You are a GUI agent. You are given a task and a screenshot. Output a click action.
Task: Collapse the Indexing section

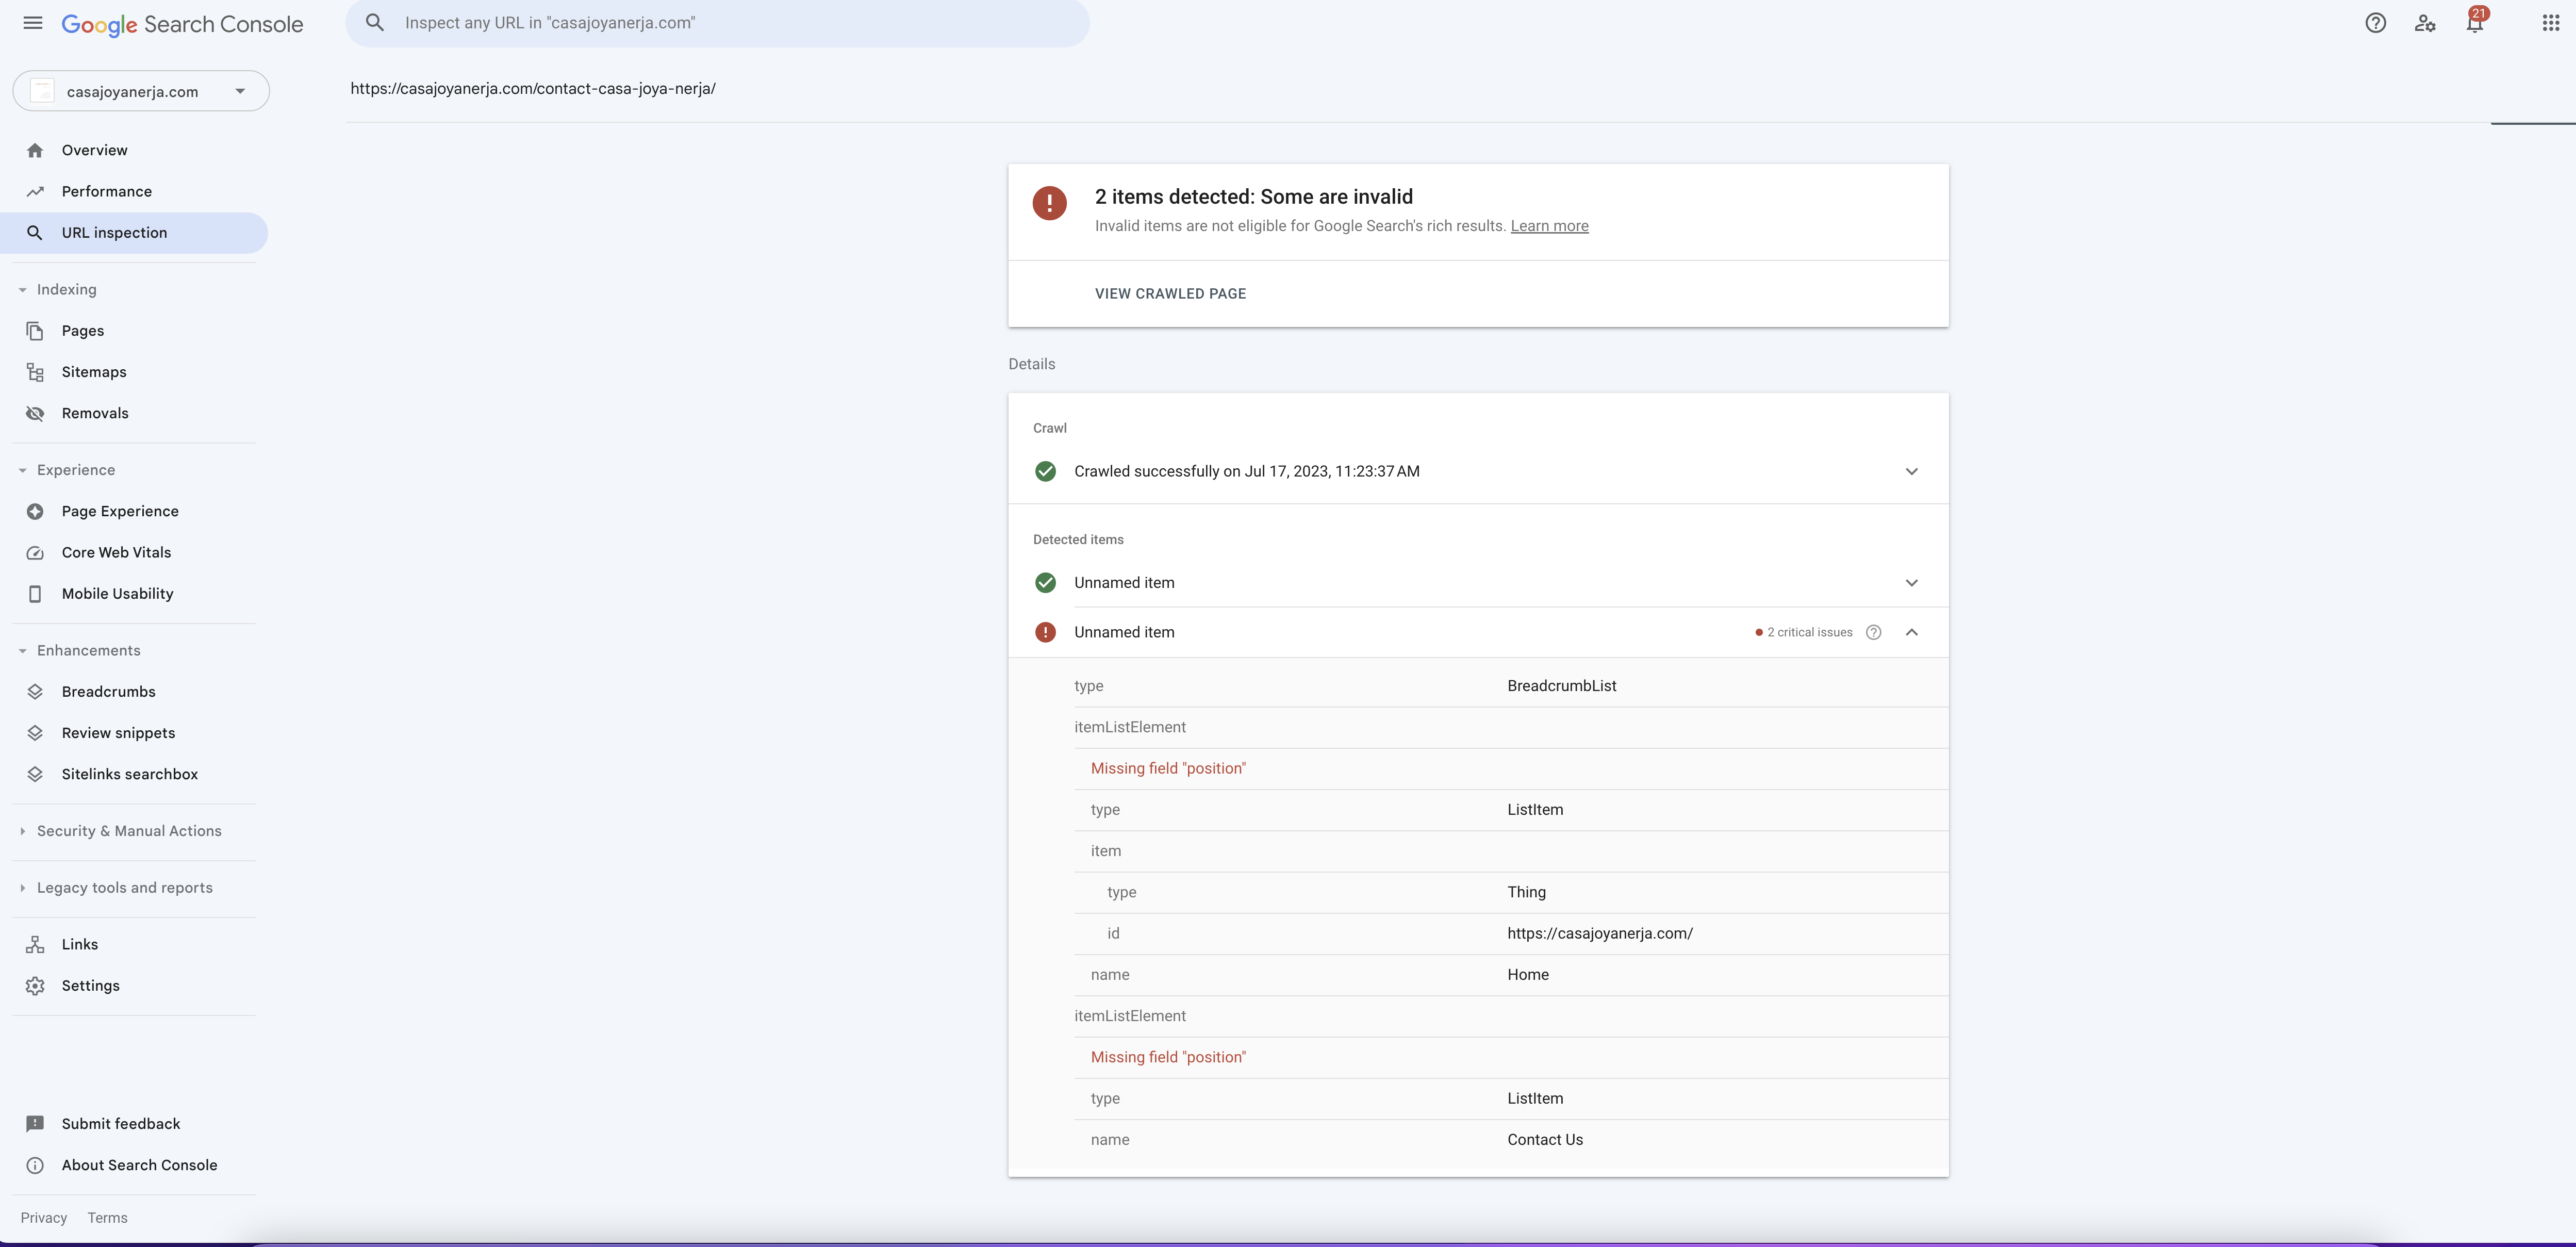tap(22, 290)
